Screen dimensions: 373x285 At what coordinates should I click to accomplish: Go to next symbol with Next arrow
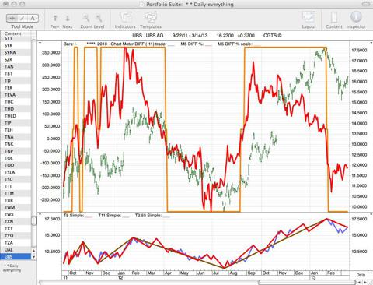pos(68,18)
